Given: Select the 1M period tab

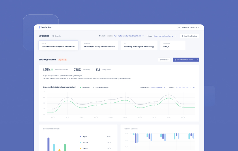Looking at the screenshot, I should [180, 87].
